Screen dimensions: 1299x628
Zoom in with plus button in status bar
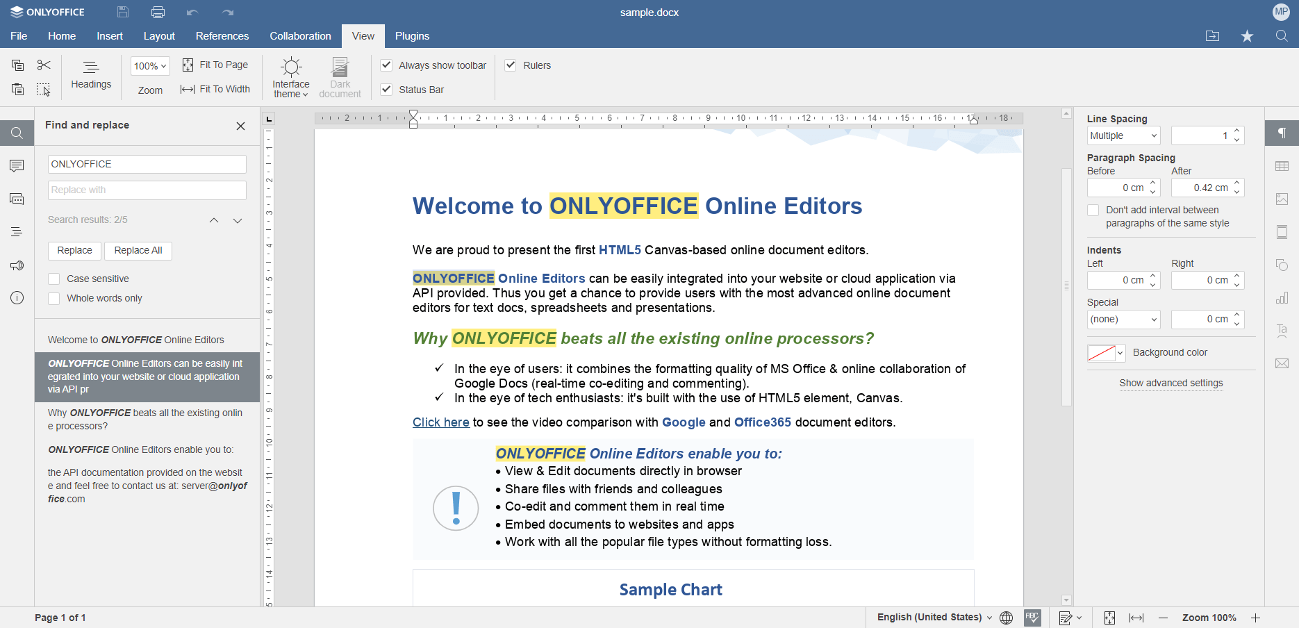(1256, 618)
